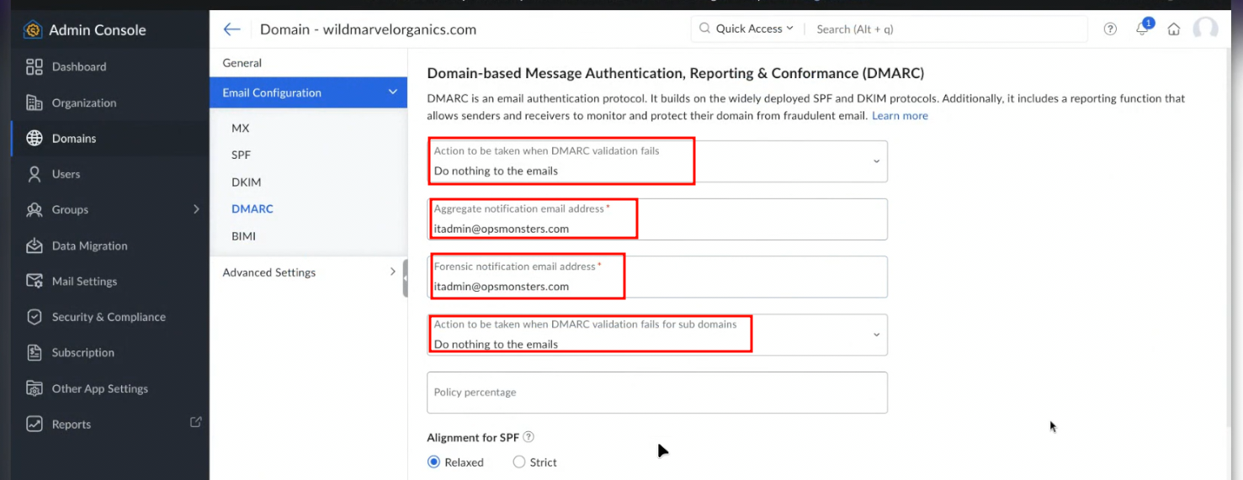
Task: Click SPF alignment info icon
Action: click(x=529, y=437)
